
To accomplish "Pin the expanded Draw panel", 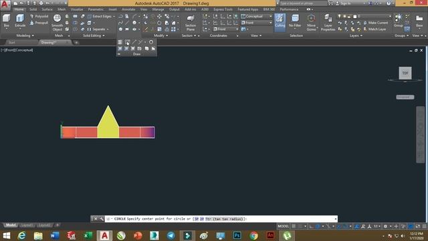I will (119, 54).
